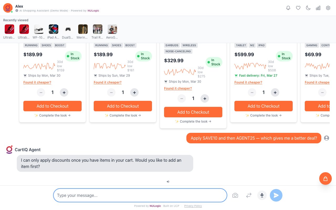Select the EARBUDS filter chip
This screenshot has height=210, width=336.
[x=172, y=45]
